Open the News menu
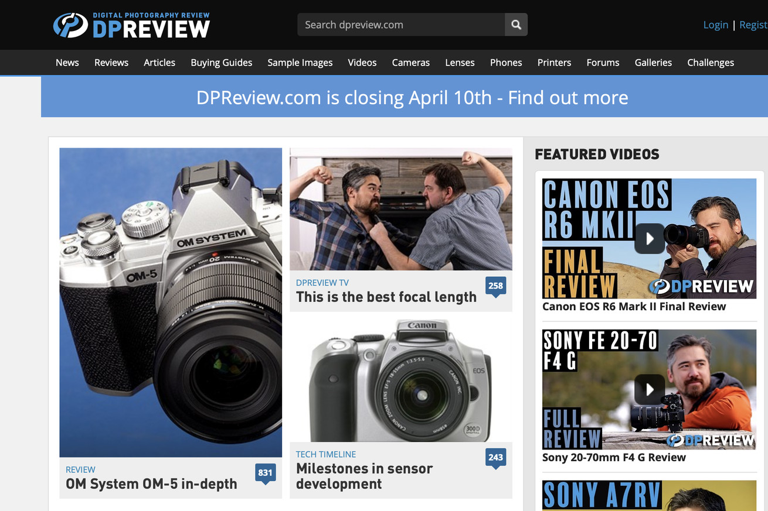 point(67,63)
